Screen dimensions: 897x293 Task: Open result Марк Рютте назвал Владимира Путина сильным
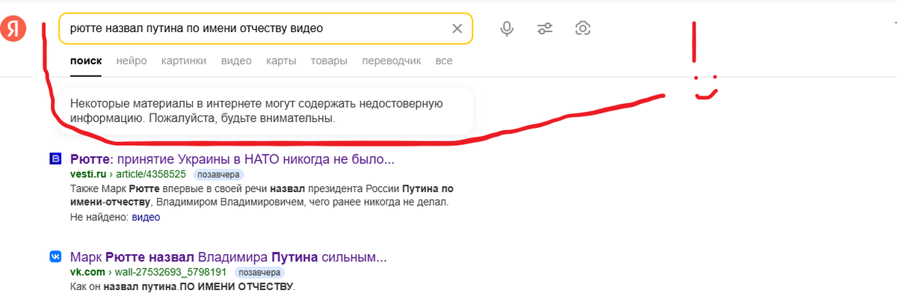tap(228, 256)
